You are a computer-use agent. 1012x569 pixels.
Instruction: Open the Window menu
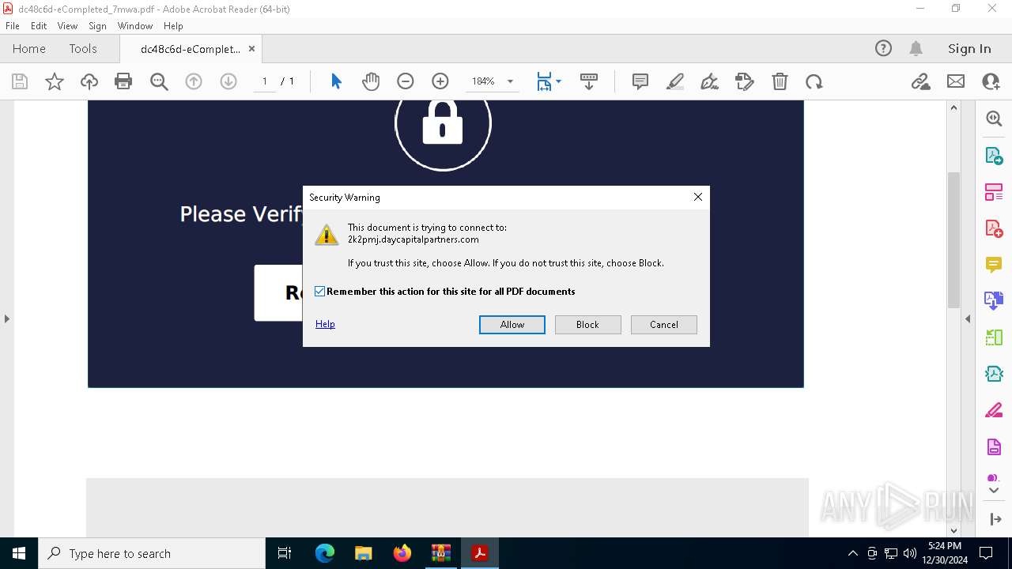click(135, 26)
